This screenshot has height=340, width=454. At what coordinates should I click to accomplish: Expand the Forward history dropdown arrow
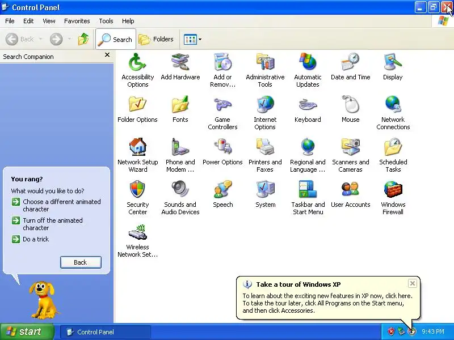coord(69,39)
